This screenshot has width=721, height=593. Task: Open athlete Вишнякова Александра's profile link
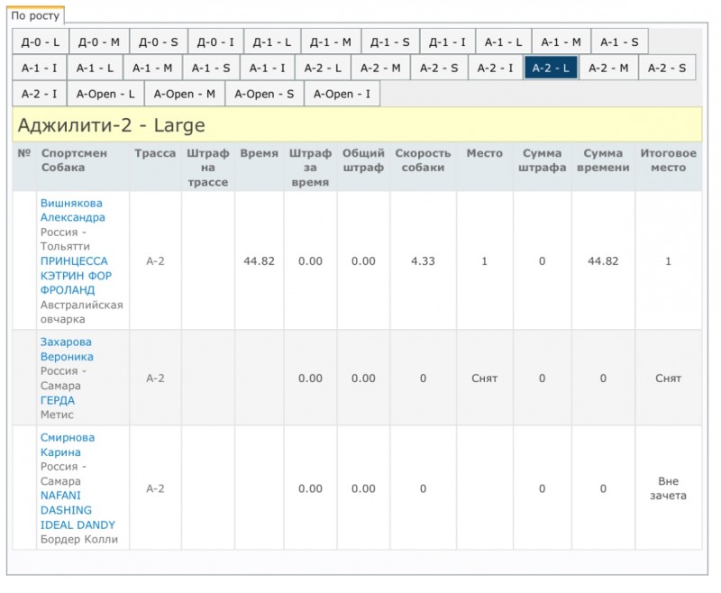point(72,210)
